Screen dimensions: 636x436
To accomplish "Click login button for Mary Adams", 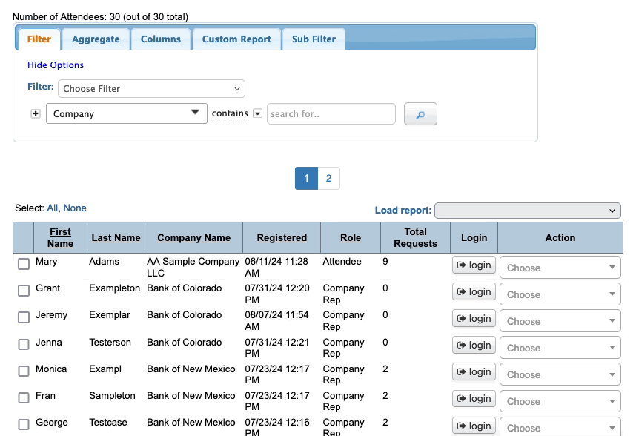I will (474, 265).
